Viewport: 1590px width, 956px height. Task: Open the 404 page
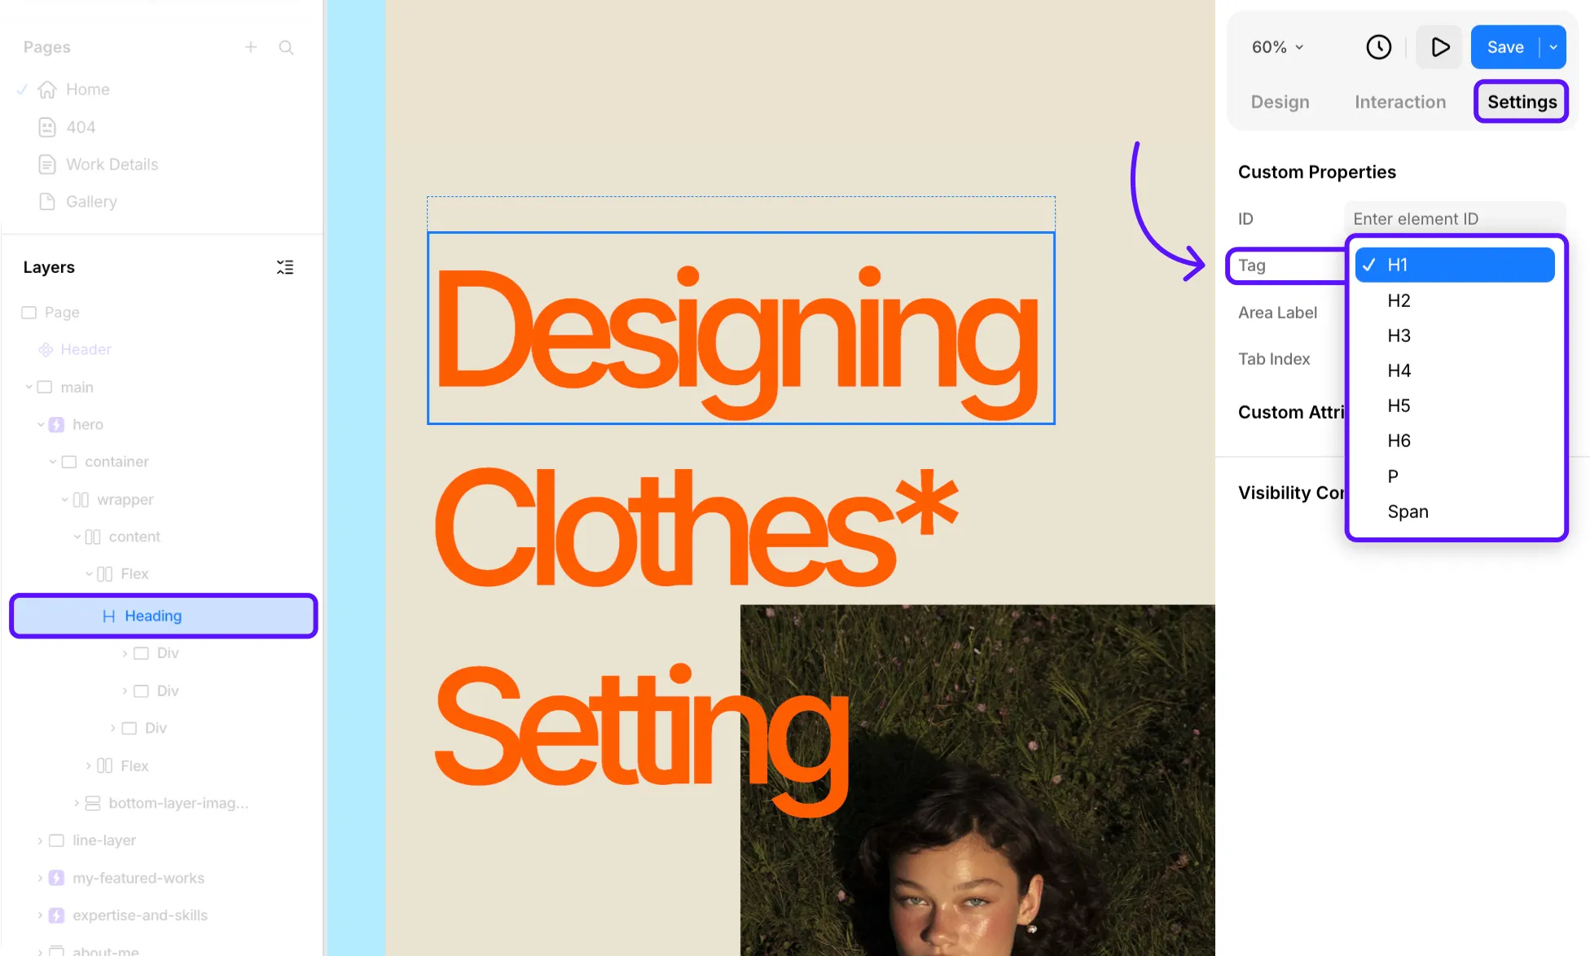[x=81, y=127]
